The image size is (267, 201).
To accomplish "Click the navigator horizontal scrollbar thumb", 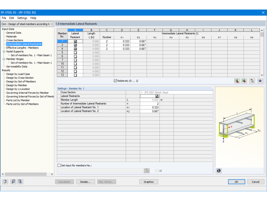I will point(25,174).
